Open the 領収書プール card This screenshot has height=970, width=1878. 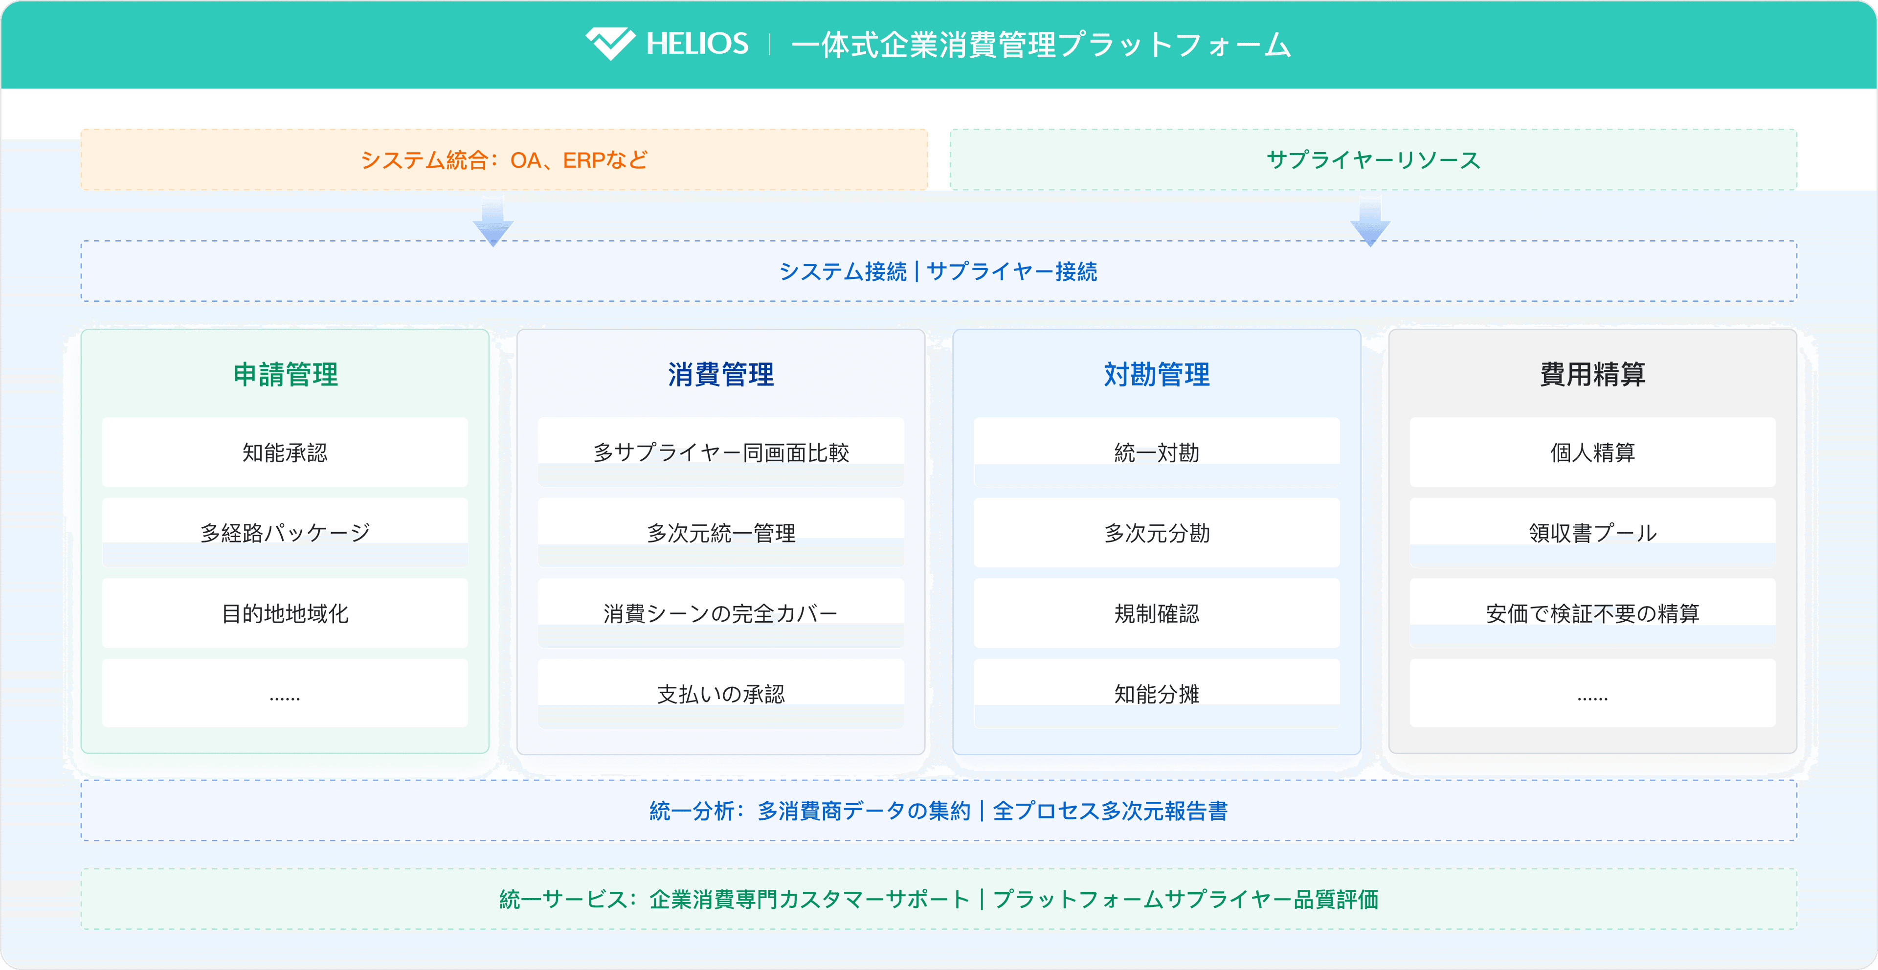1592,532
